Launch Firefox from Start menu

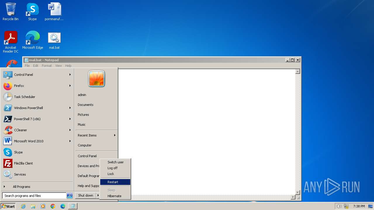point(37,86)
